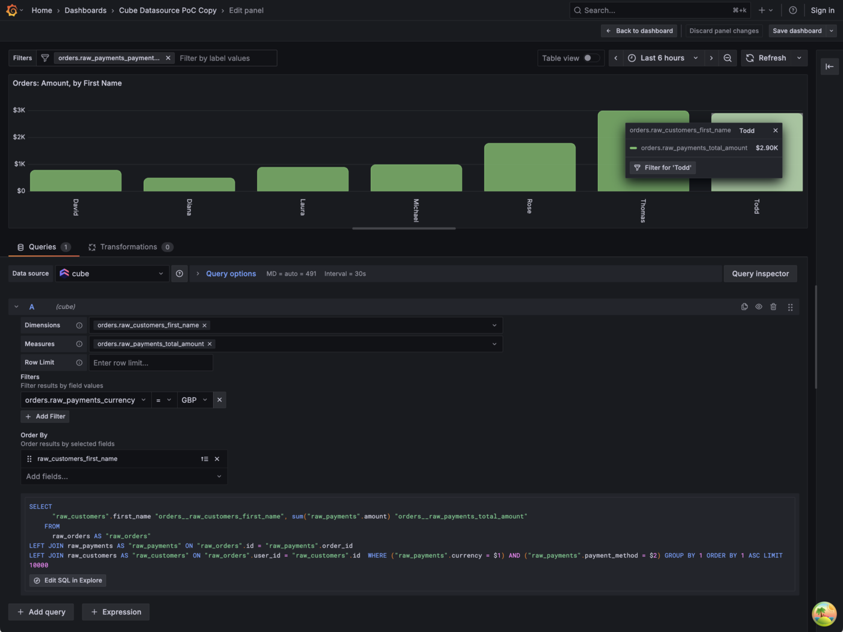Click the Search bar
The image size is (843, 632).
[660, 10]
